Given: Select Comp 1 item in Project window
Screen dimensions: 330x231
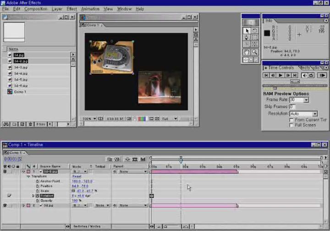Looking at the screenshot, I should click(x=20, y=92).
